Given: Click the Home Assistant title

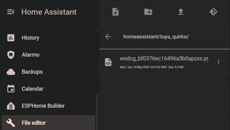Looking at the screenshot, I should coord(49,12).
